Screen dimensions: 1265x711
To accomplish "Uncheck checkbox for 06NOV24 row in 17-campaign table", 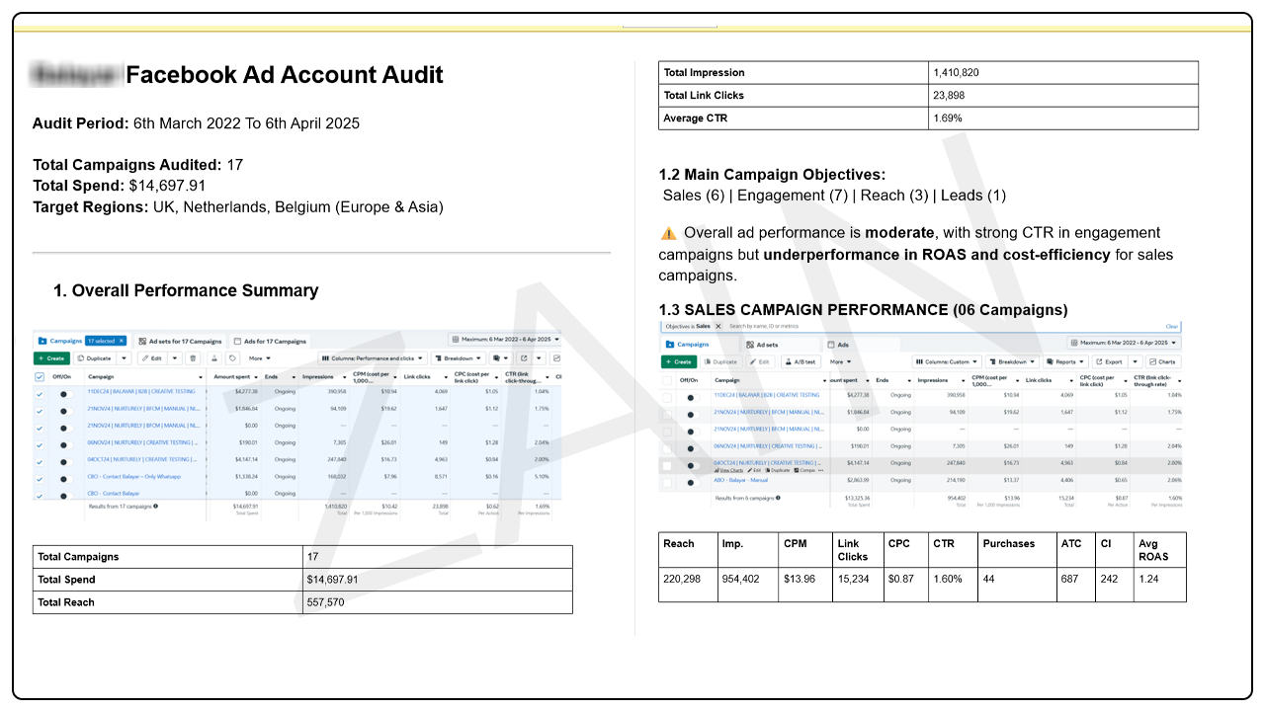I will point(40,444).
